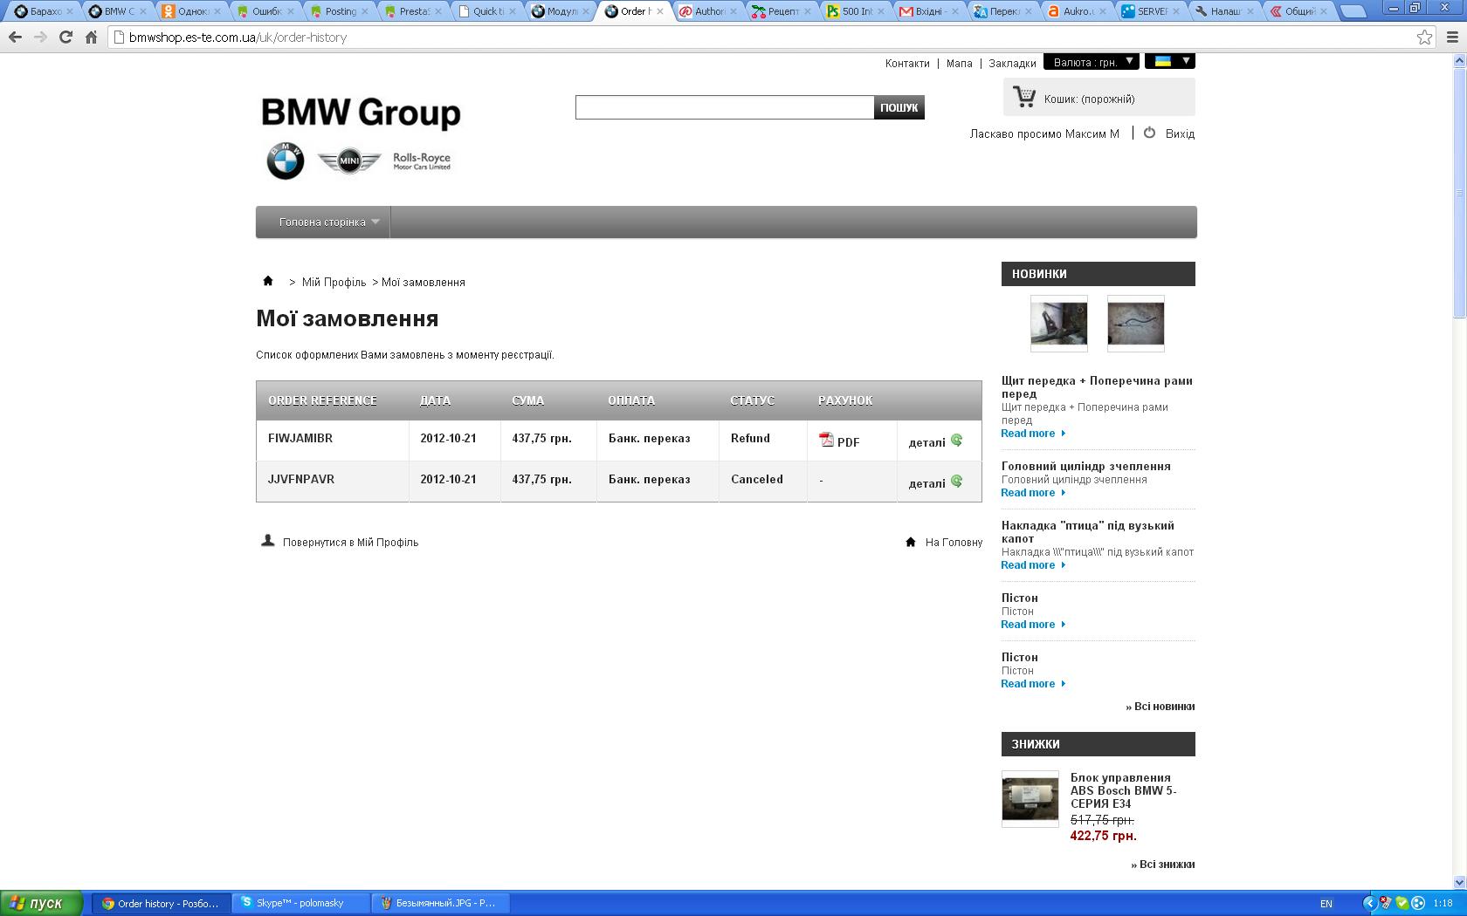Switch to the Posting tab

340,11
